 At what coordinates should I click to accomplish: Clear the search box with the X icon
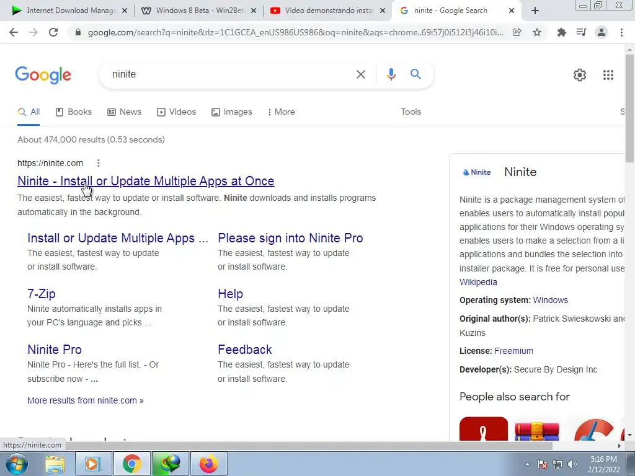(x=360, y=74)
